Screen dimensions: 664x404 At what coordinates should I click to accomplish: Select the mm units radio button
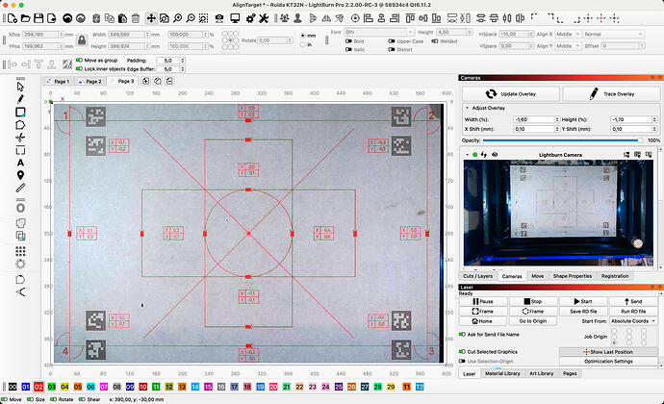[x=302, y=36]
